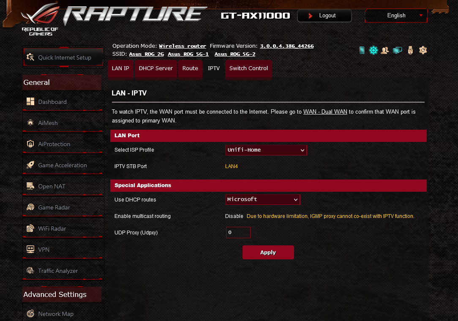Click the General section header

click(x=62, y=82)
